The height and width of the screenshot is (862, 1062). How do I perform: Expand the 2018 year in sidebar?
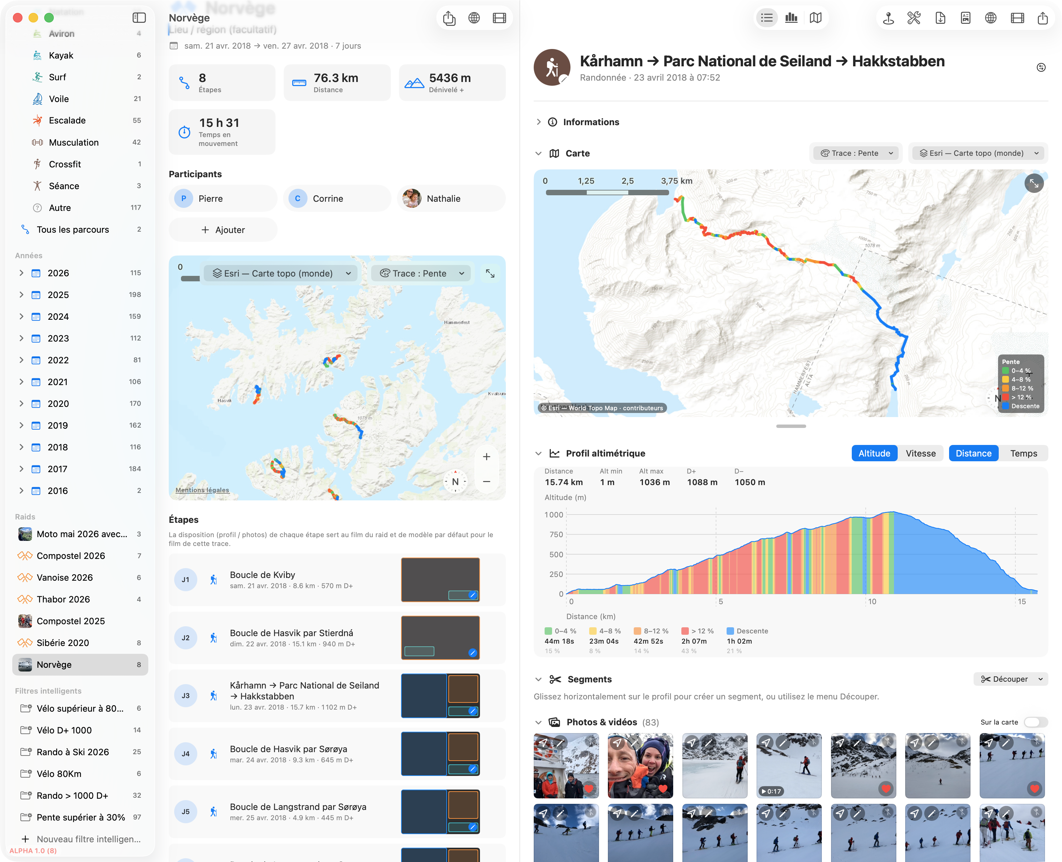point(21,447)
